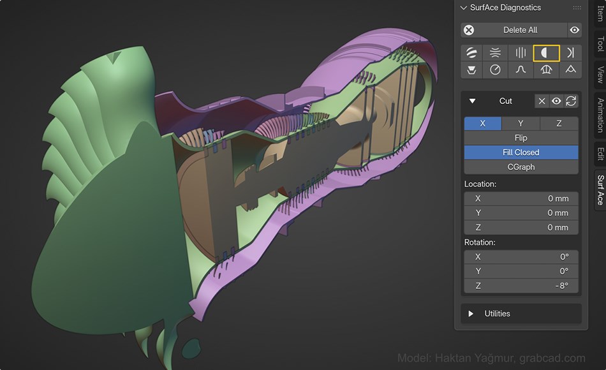Toggle visibility of all diagnostics via eye icon

click(573, 29)
